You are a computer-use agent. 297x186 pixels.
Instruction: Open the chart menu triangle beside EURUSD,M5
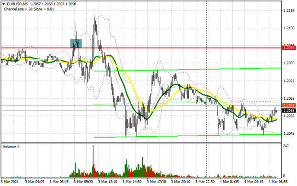coord(3,4)
